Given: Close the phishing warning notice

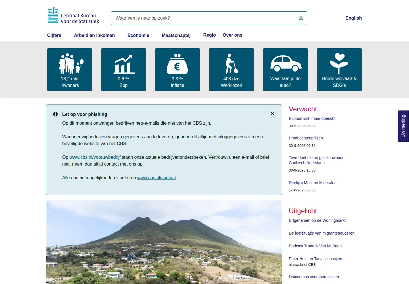Looking at the screenshot, I should [x=273, y=114].
